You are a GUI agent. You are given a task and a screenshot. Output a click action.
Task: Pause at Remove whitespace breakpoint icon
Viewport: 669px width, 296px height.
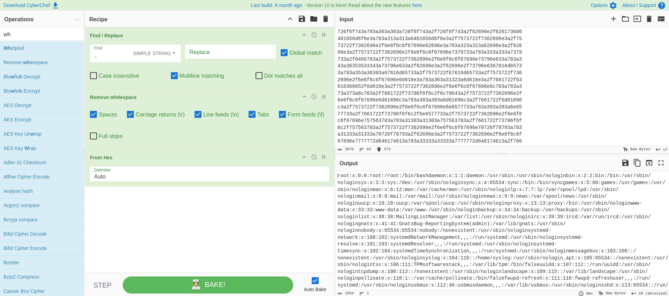[324, 97]
